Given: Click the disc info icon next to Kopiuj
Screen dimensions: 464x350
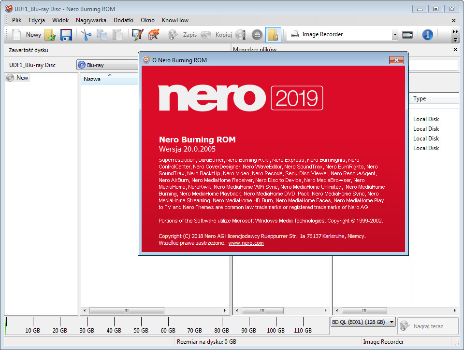Looking at the screenshot, I should pyautogui.click(x=241, y=35).
